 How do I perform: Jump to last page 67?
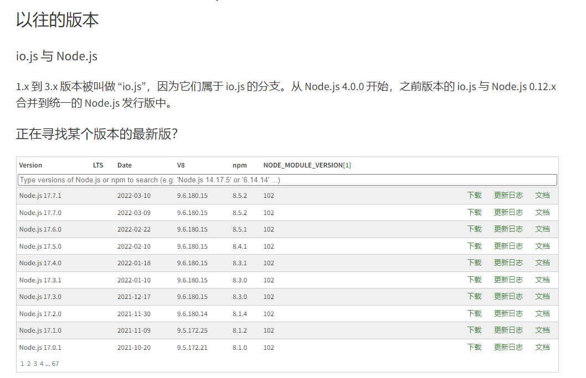pos(55,364)
